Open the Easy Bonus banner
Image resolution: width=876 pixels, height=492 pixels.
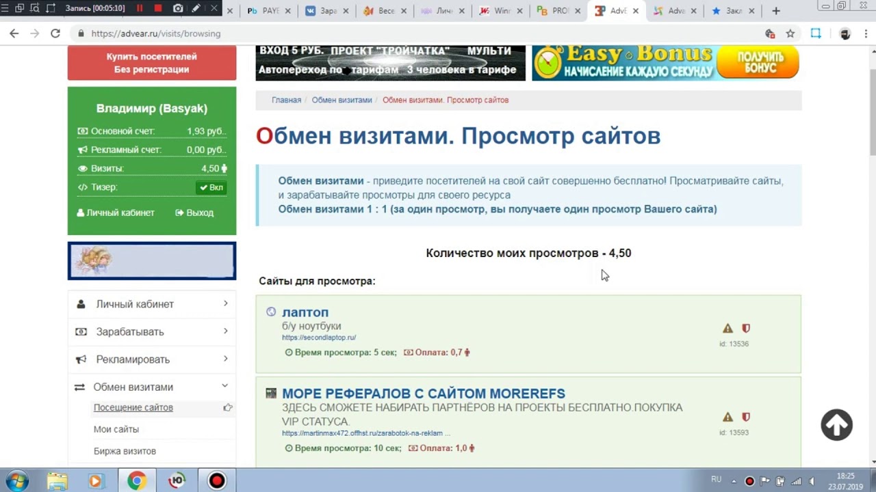point(666,63)
